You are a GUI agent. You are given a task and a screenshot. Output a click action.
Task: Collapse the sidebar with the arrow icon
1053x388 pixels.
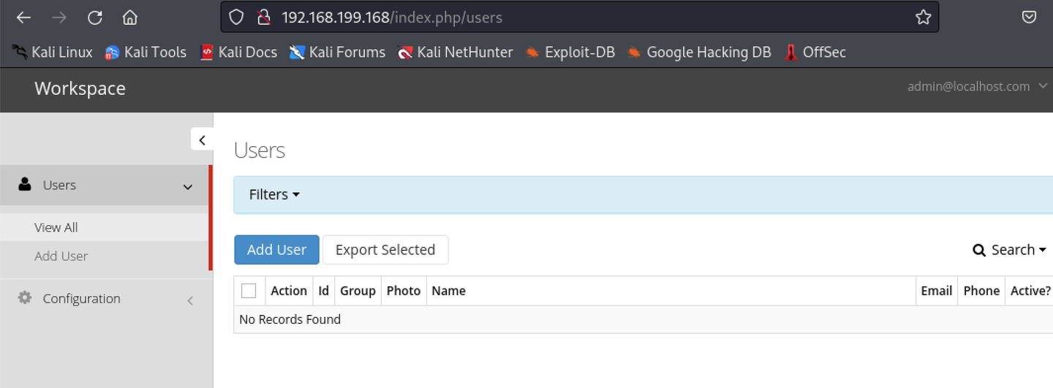[202, 140]
